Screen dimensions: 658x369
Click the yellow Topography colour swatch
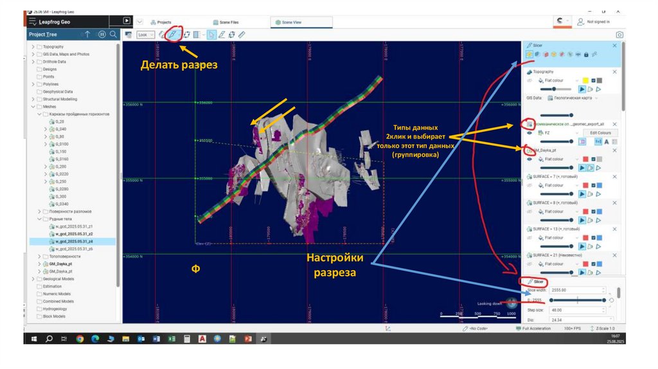[585, 80]
